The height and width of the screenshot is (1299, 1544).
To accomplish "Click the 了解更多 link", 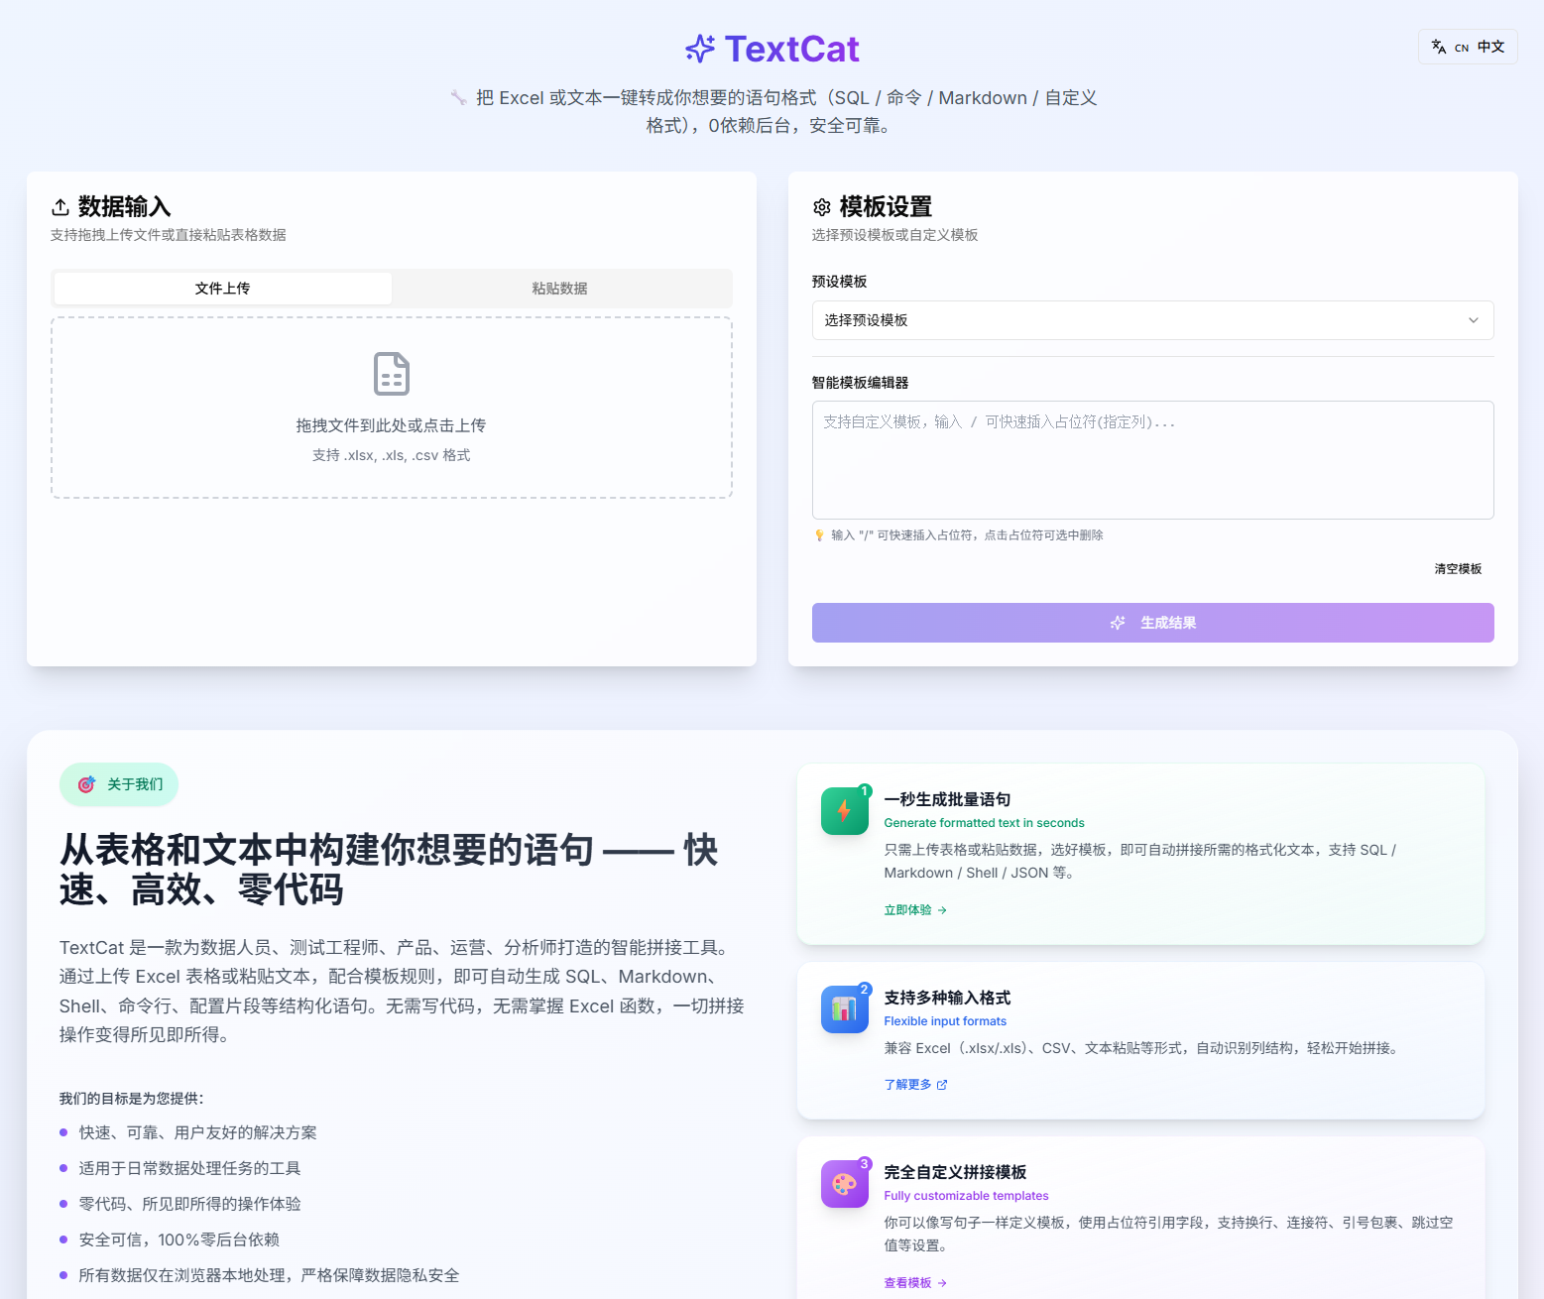I will pyautogui.click(x=915, y=1085).
